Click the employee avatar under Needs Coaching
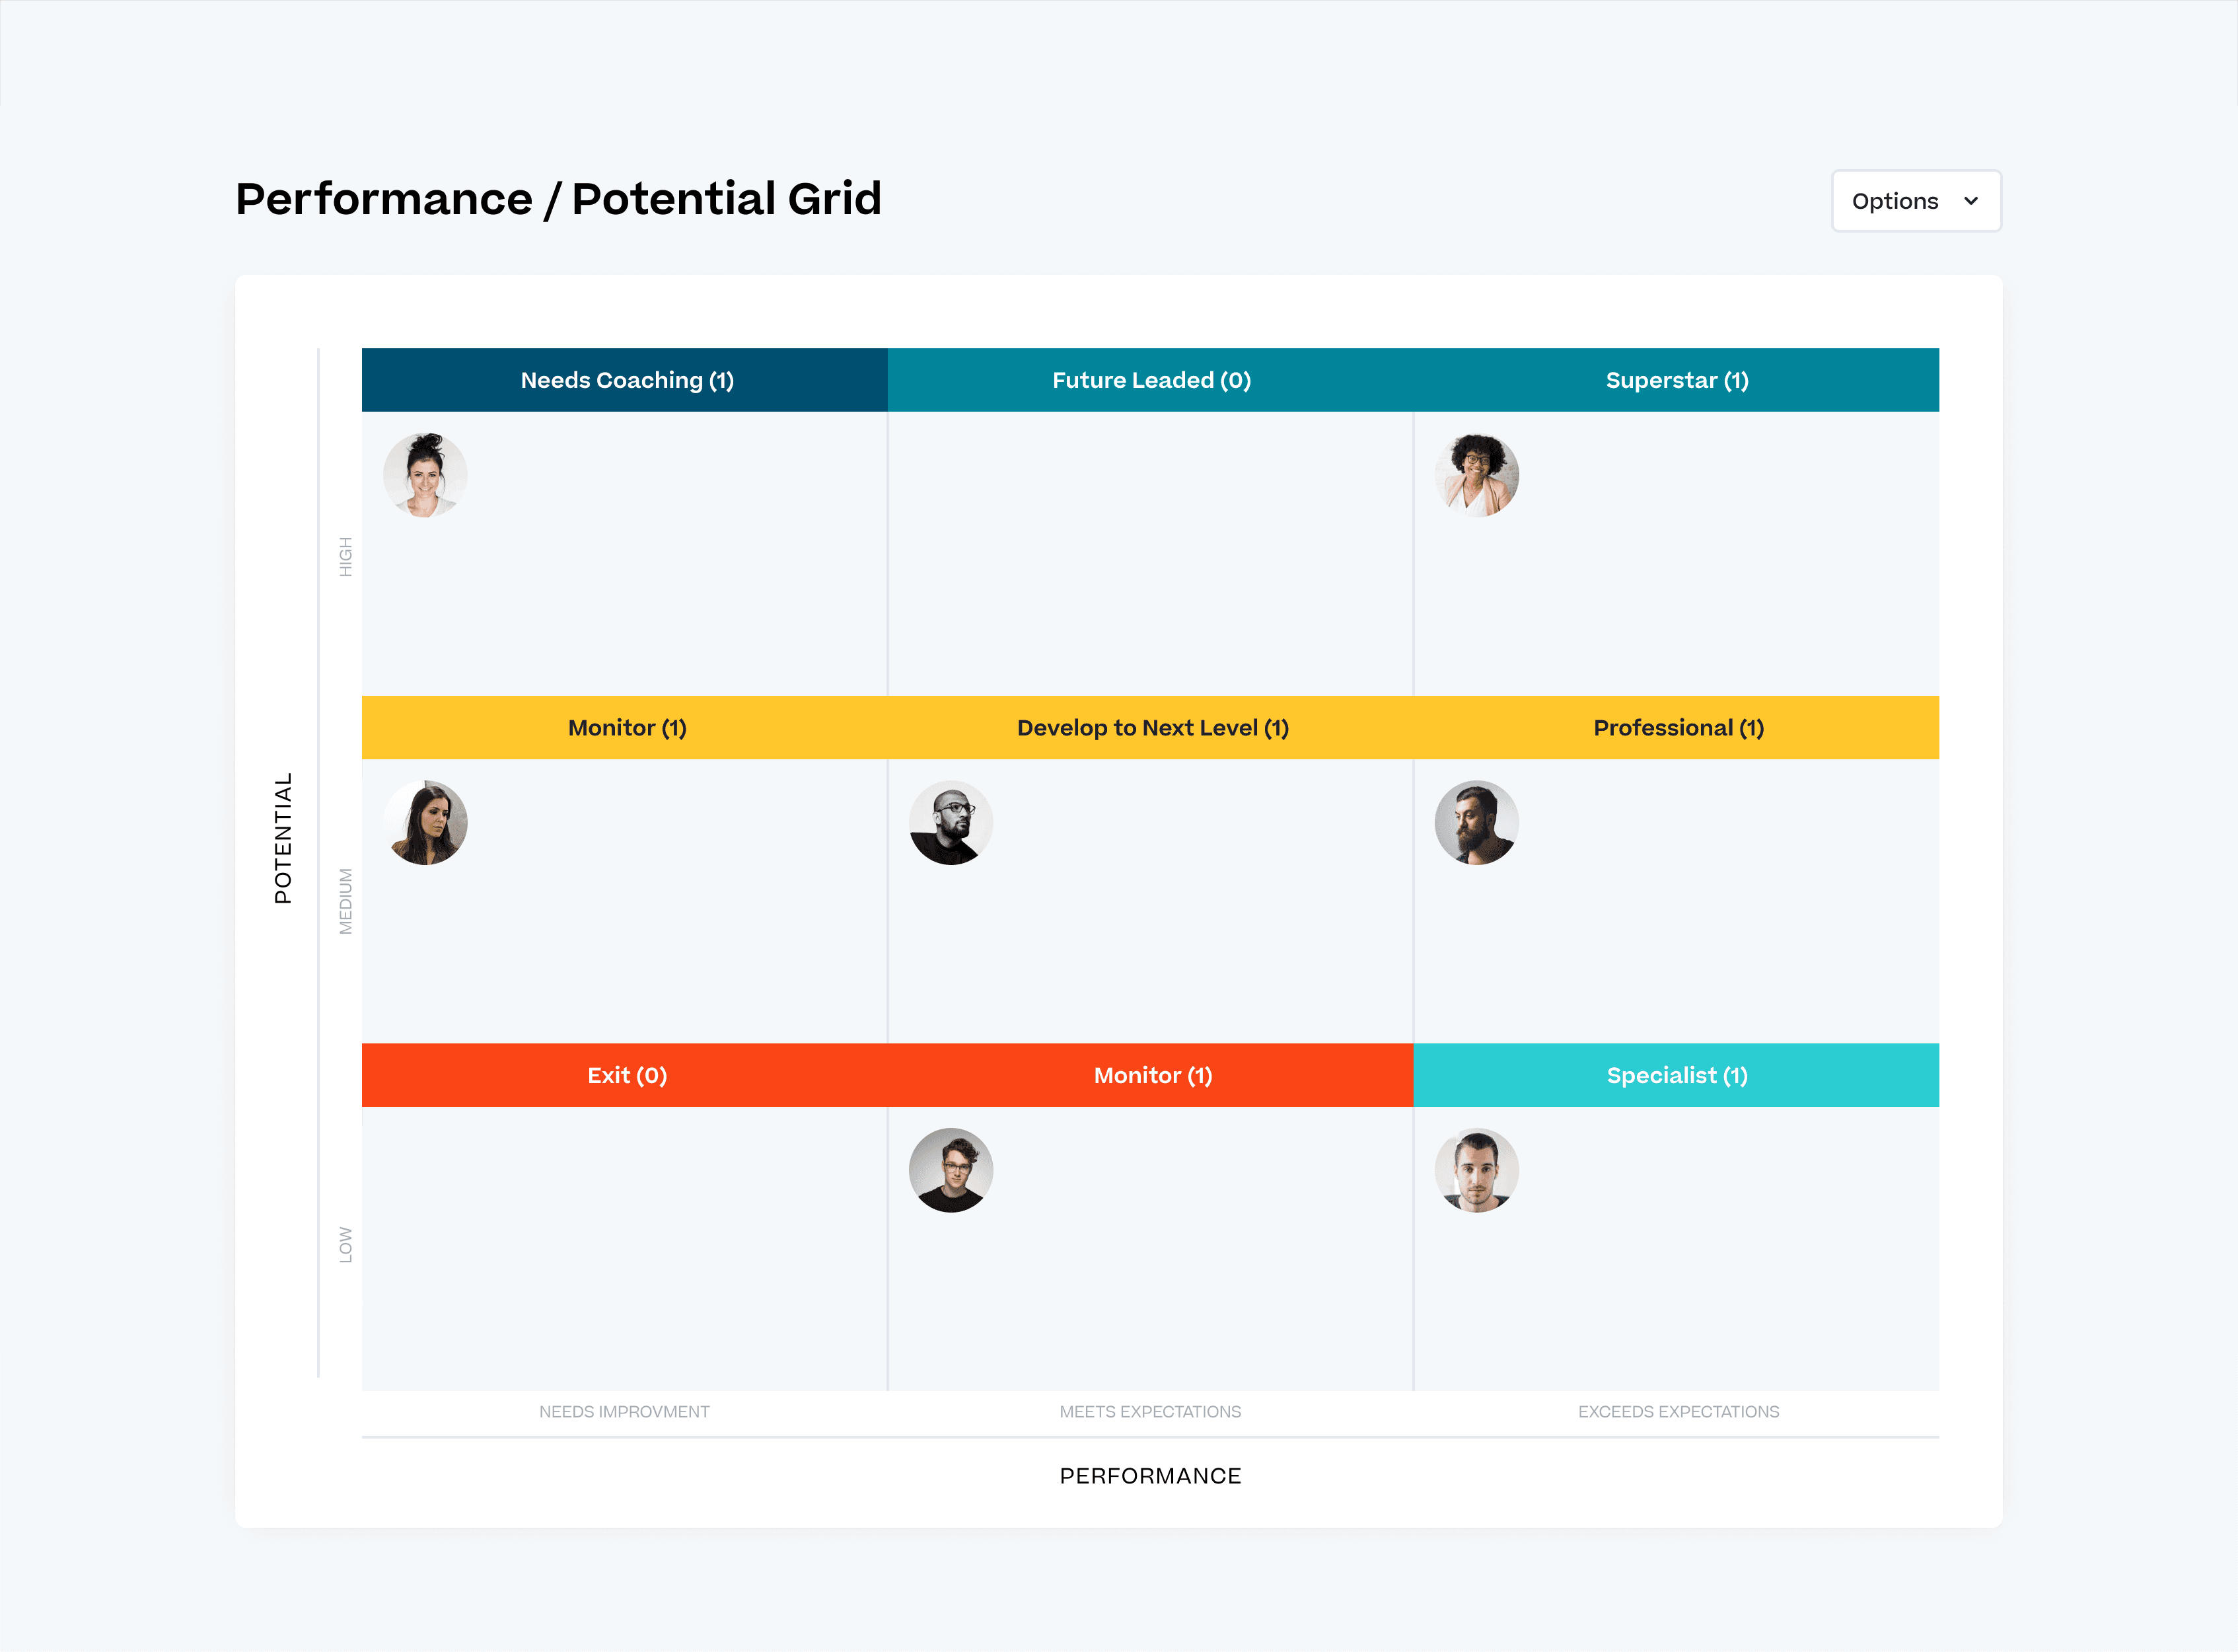 (x=425, y=475)
